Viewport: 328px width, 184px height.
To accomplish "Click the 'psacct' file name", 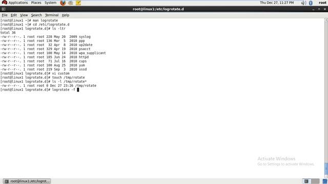I will 85,49.
